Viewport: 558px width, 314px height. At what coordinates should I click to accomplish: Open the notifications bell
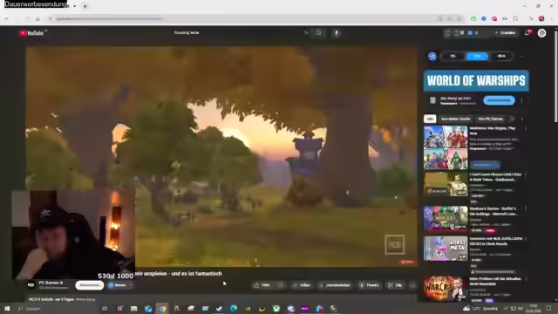coord(527,33)
